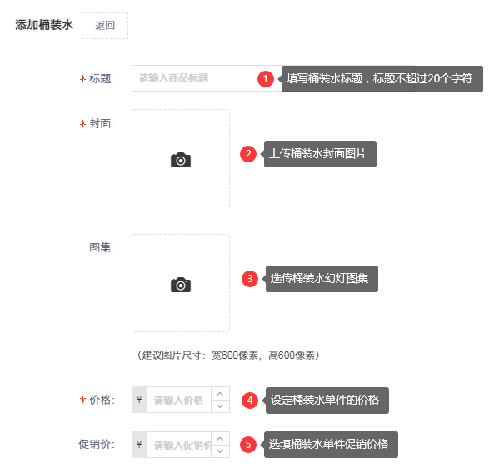Focus the 请输入商品标题 title input

pyautogui.click(x=207, y=78)
